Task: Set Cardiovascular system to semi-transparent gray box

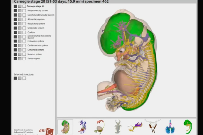Action: click(20, 46)
